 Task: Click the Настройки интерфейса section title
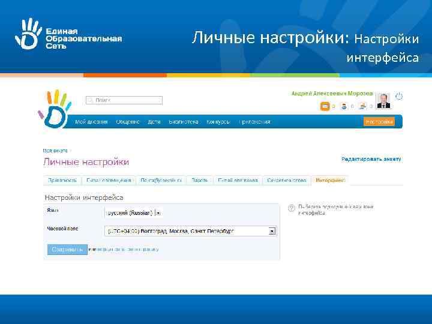point(84,197)
